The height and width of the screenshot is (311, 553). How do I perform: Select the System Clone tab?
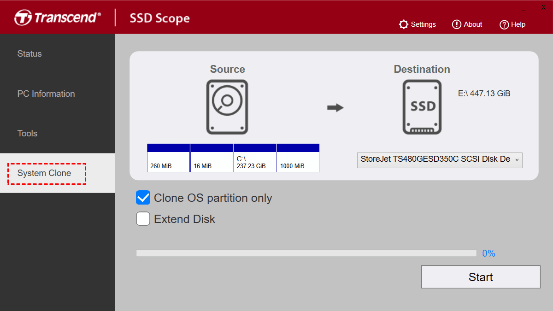[44, 173]
